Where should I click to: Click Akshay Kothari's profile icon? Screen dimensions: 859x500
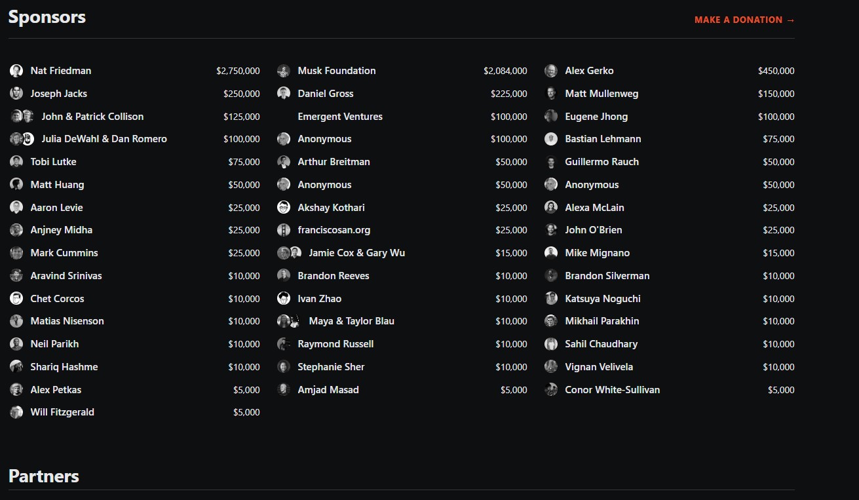(x=284, y=208)
